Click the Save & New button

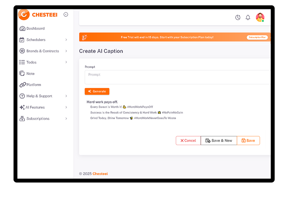(x=219, y=141)
